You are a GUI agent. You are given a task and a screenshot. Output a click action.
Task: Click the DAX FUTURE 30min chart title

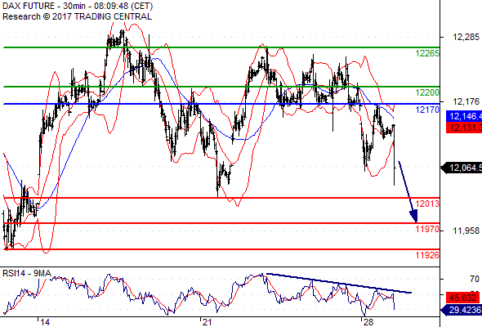(78, 6)
